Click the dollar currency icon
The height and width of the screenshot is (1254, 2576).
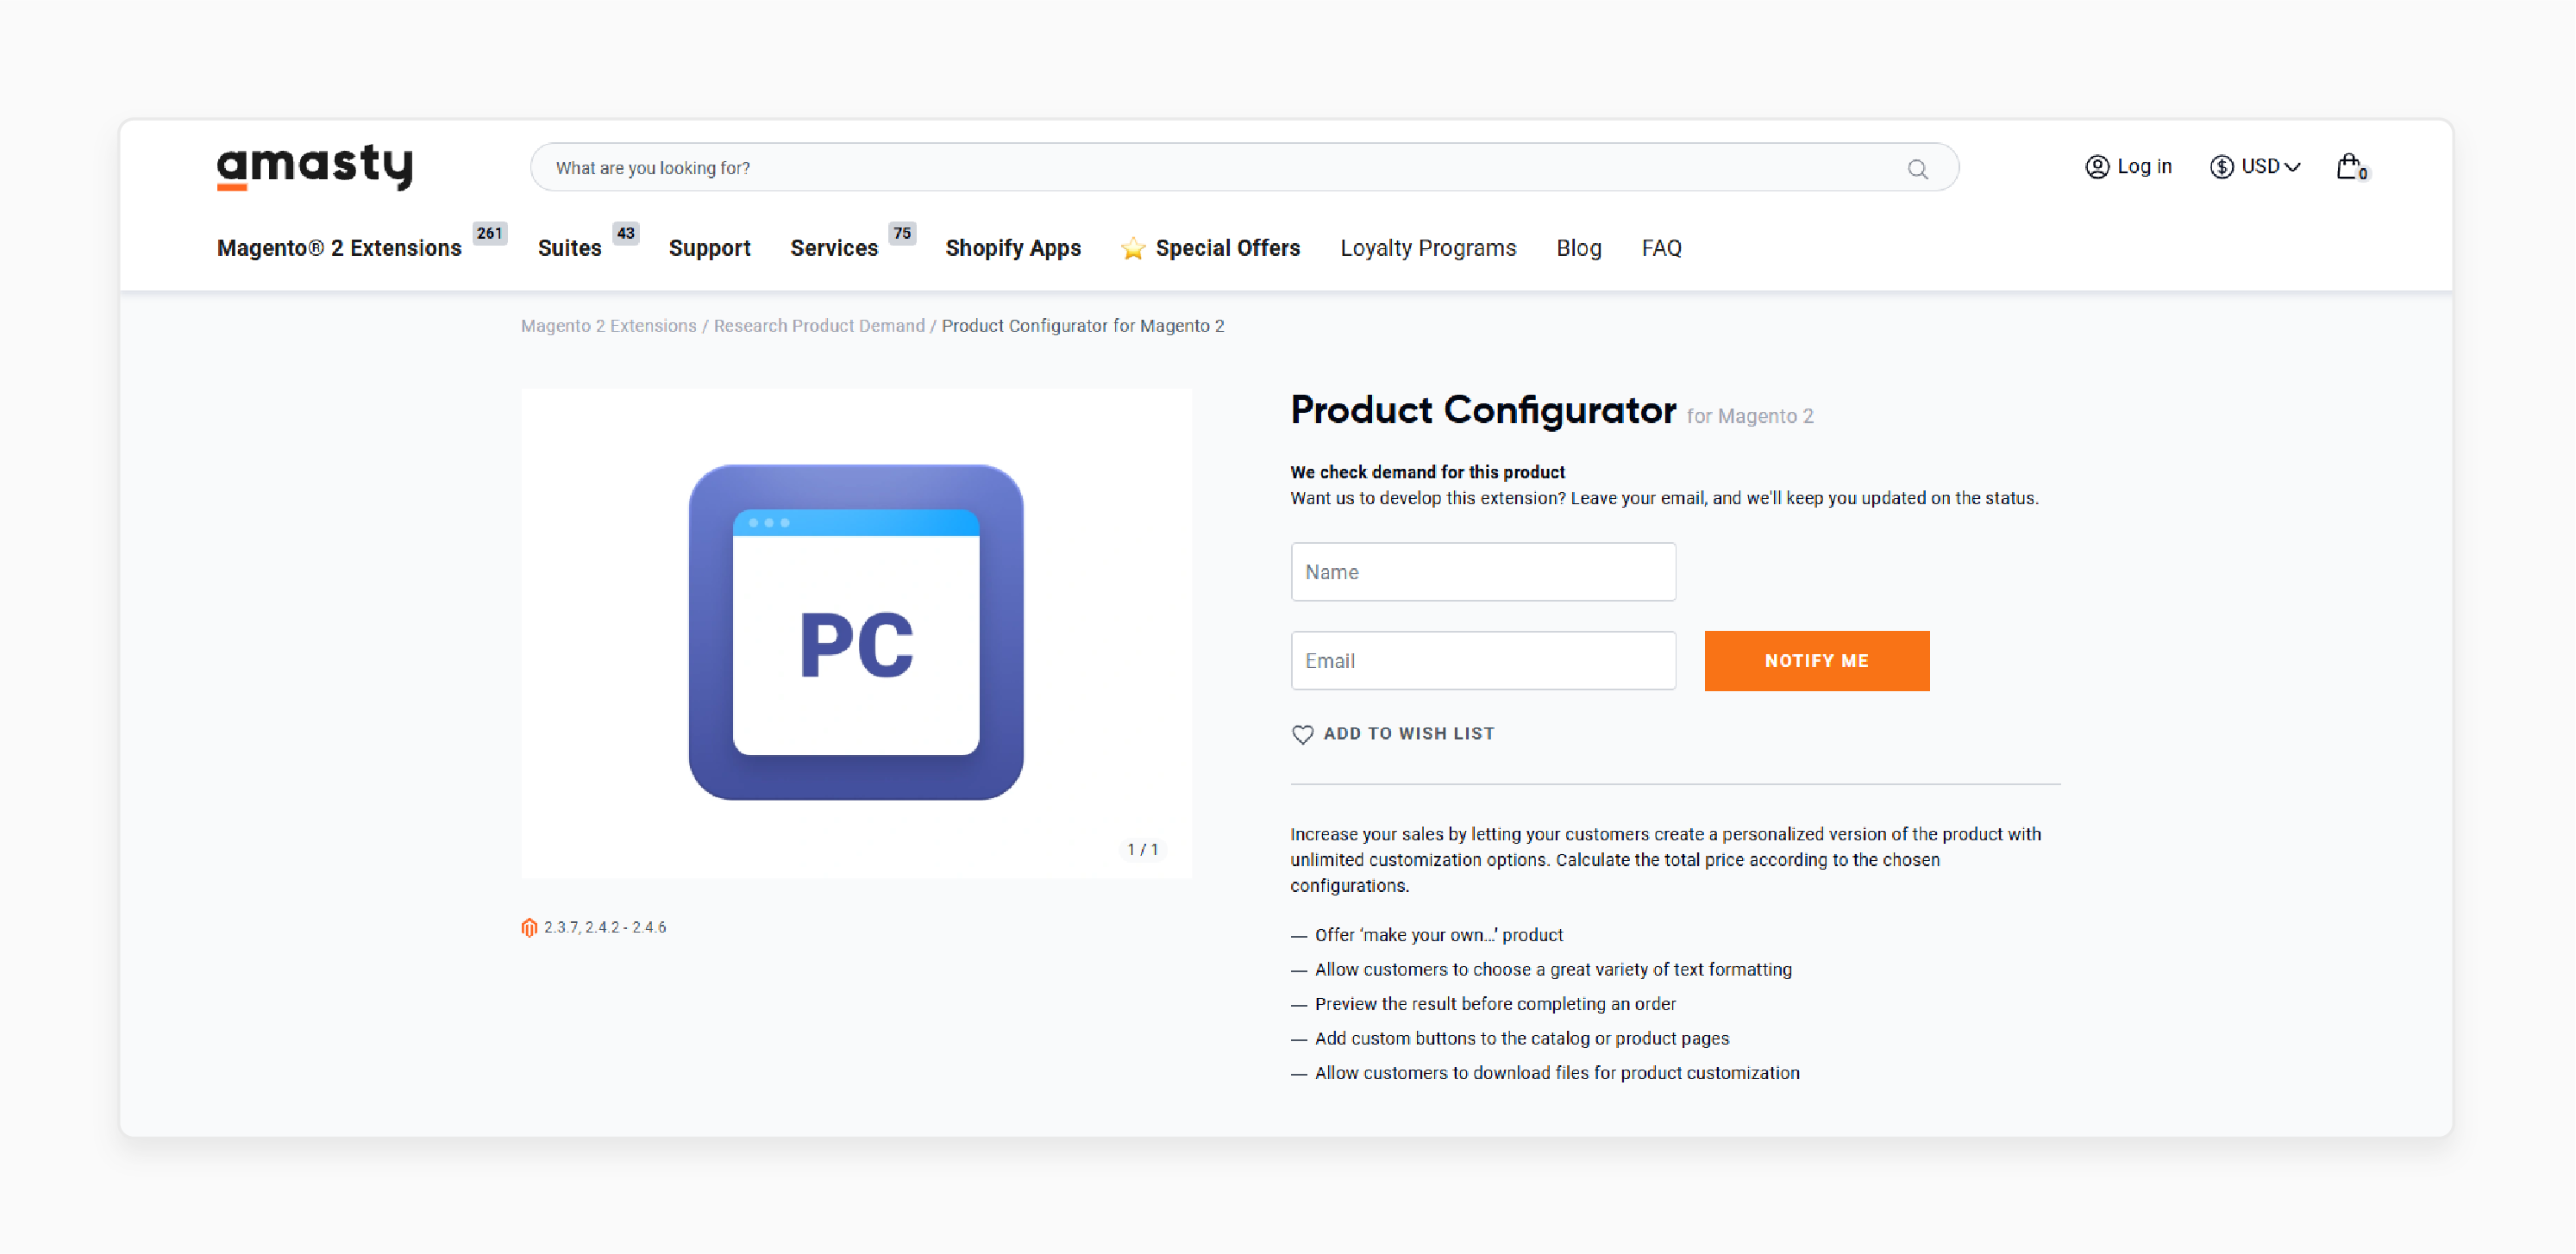click(2222, 167)
